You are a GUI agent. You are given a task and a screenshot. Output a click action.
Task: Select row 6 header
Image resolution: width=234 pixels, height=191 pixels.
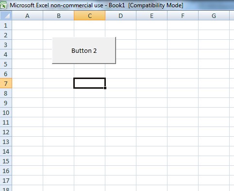coord(6,74)
